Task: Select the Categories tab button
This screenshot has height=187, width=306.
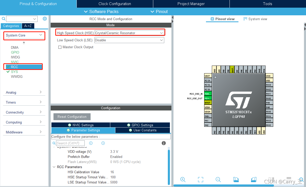Action: click(x=11, y=26)
